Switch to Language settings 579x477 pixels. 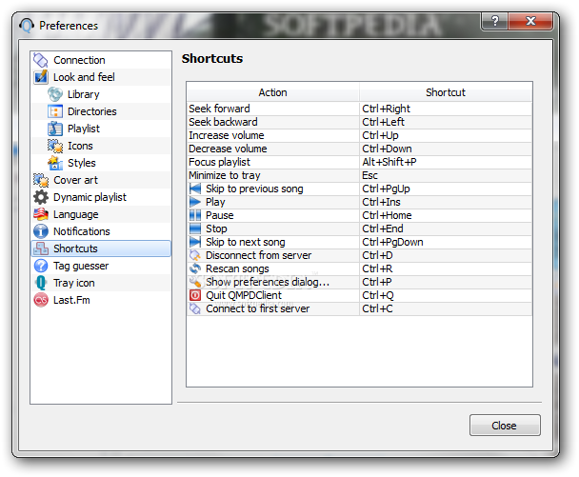coord(101,214)
